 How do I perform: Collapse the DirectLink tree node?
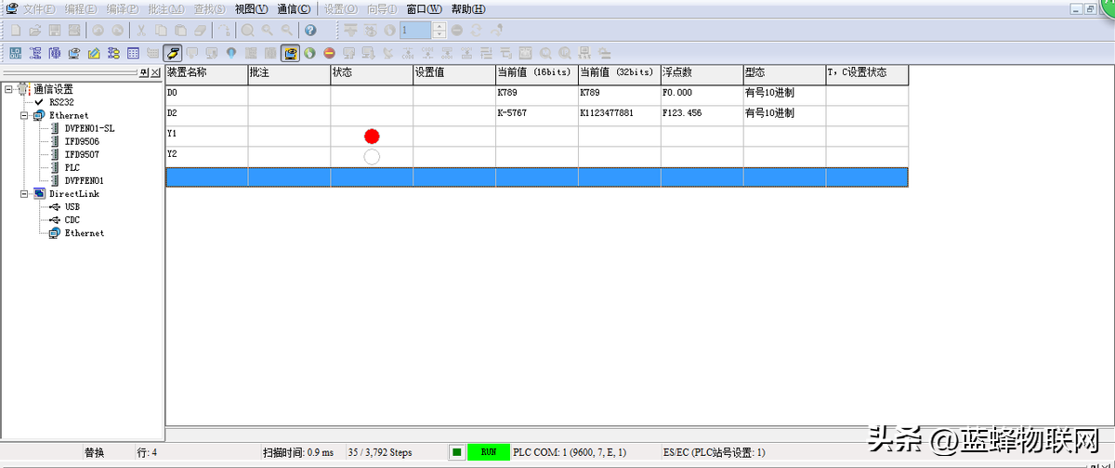click(x=24, y=194)
